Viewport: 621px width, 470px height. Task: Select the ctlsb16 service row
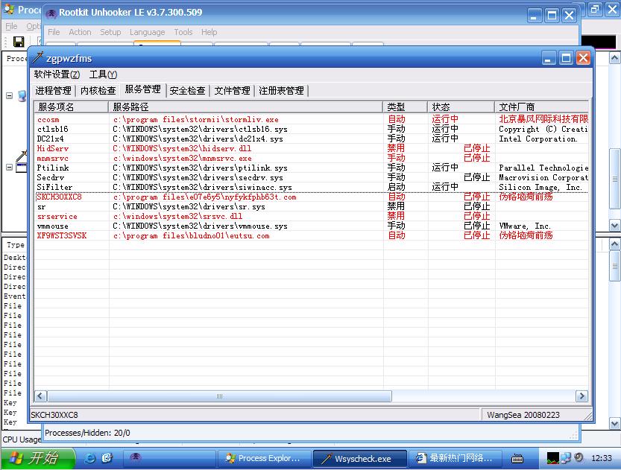tap(312, 129)
